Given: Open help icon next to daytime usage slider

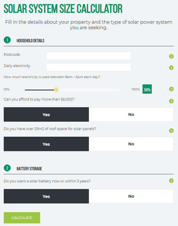Looking at the screenshot, I should click(x=171, y=89).
